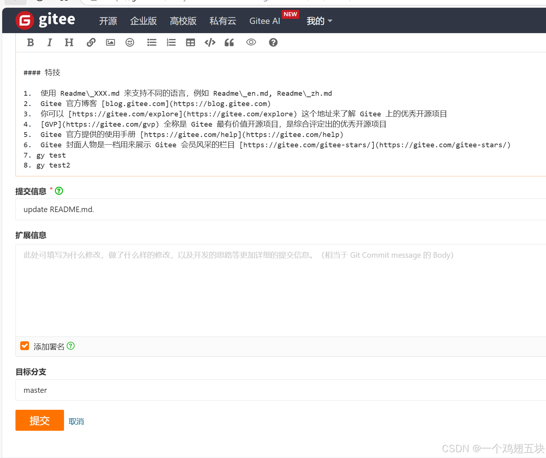Uncheck the 添加署名 checkbox
Viewport: 546px width, 458px height.
point(25,346)
